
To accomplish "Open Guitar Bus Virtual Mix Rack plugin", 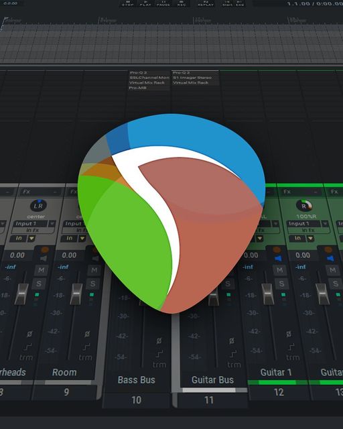I will [191, 82].
